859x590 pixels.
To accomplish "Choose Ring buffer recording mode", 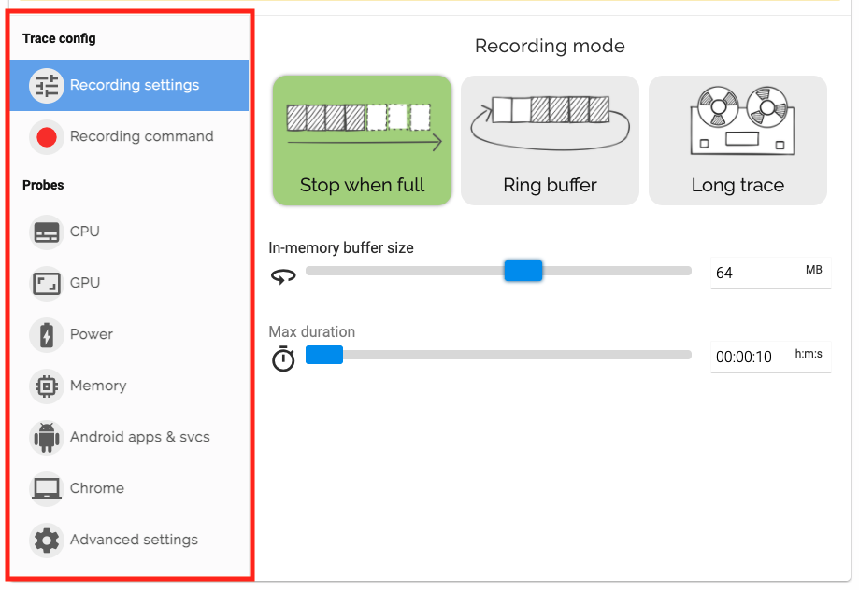I will [x=550, y=140].
